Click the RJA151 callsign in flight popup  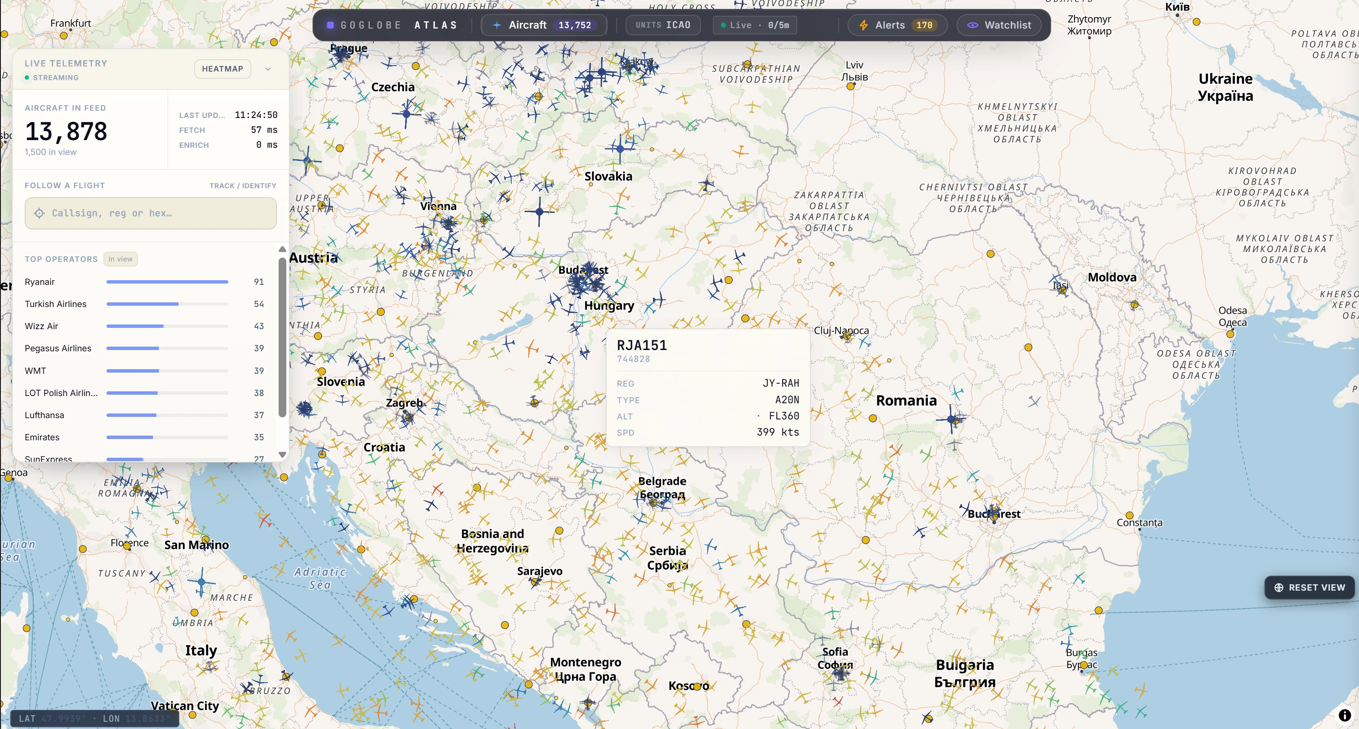point(642,345)
